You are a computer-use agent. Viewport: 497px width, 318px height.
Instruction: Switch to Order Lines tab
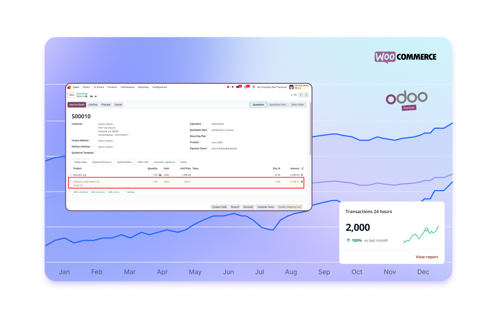coord(81,162)
